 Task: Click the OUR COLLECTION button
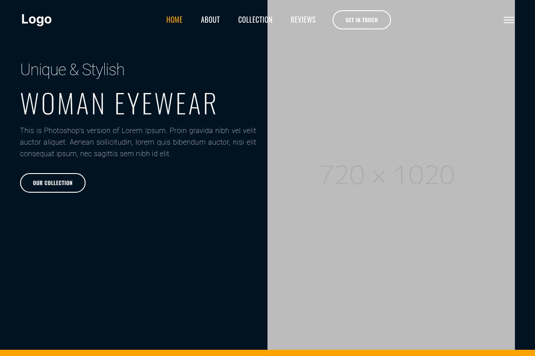pos(53,182)
